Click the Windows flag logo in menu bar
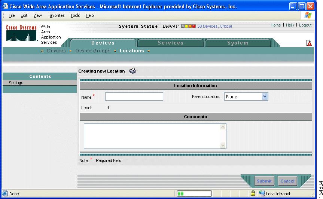 [x=308, y=15]
